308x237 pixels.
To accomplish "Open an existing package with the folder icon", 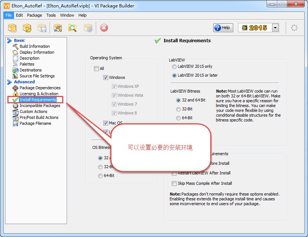I will click(x=27, y=28).
